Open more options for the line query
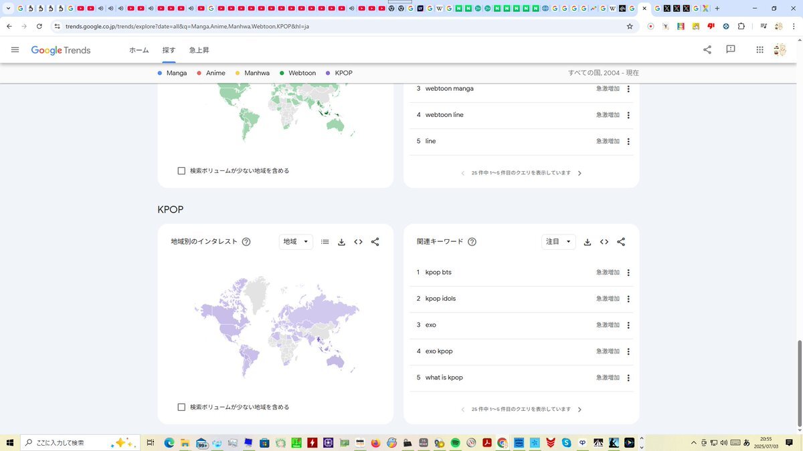 [x=628, y=142]
